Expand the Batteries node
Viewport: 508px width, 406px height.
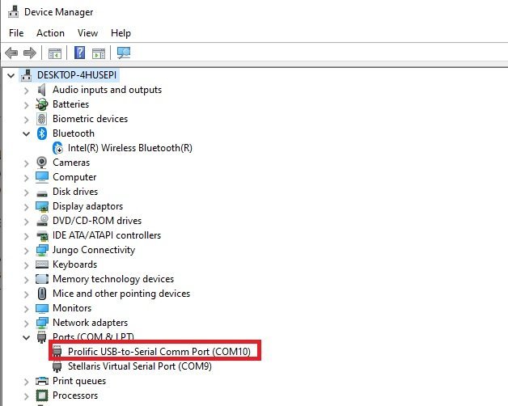[x=27, y=105]
